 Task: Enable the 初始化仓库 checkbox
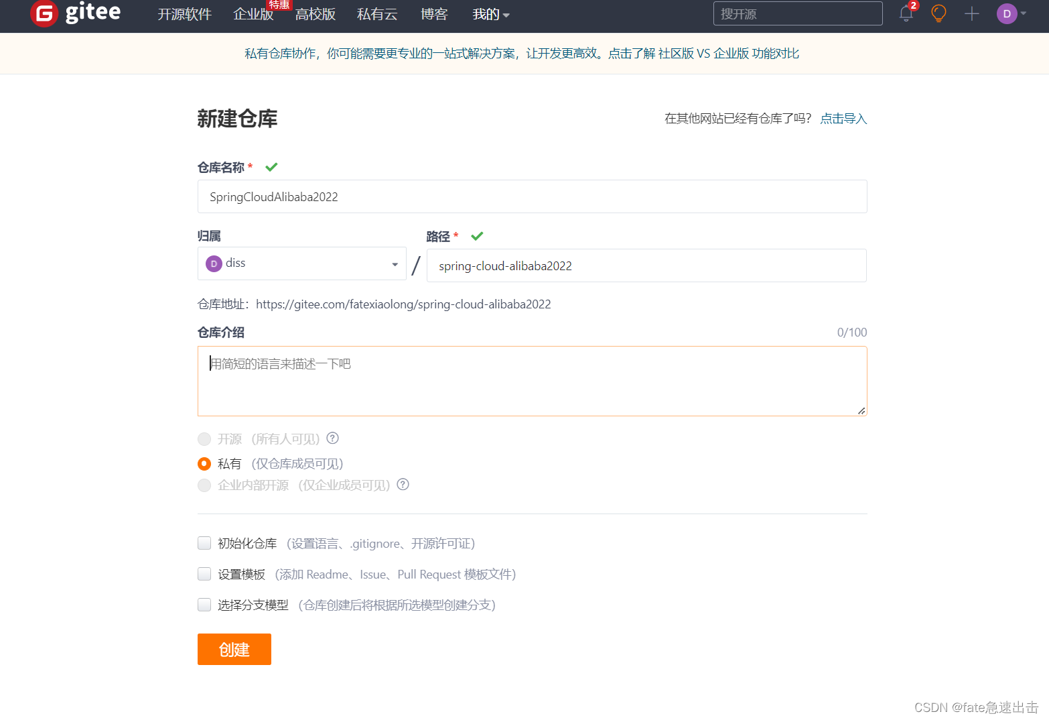[x=204, y=543]
